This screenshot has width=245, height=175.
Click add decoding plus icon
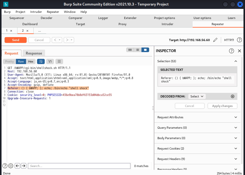[232, 96]
